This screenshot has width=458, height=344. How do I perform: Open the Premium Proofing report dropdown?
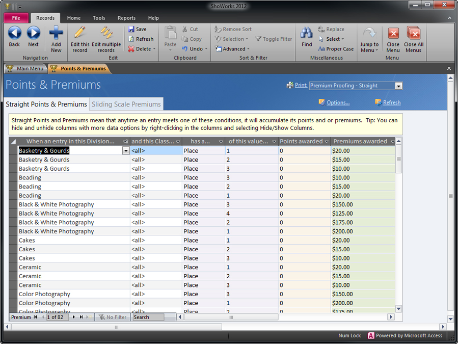coord(399,86)
